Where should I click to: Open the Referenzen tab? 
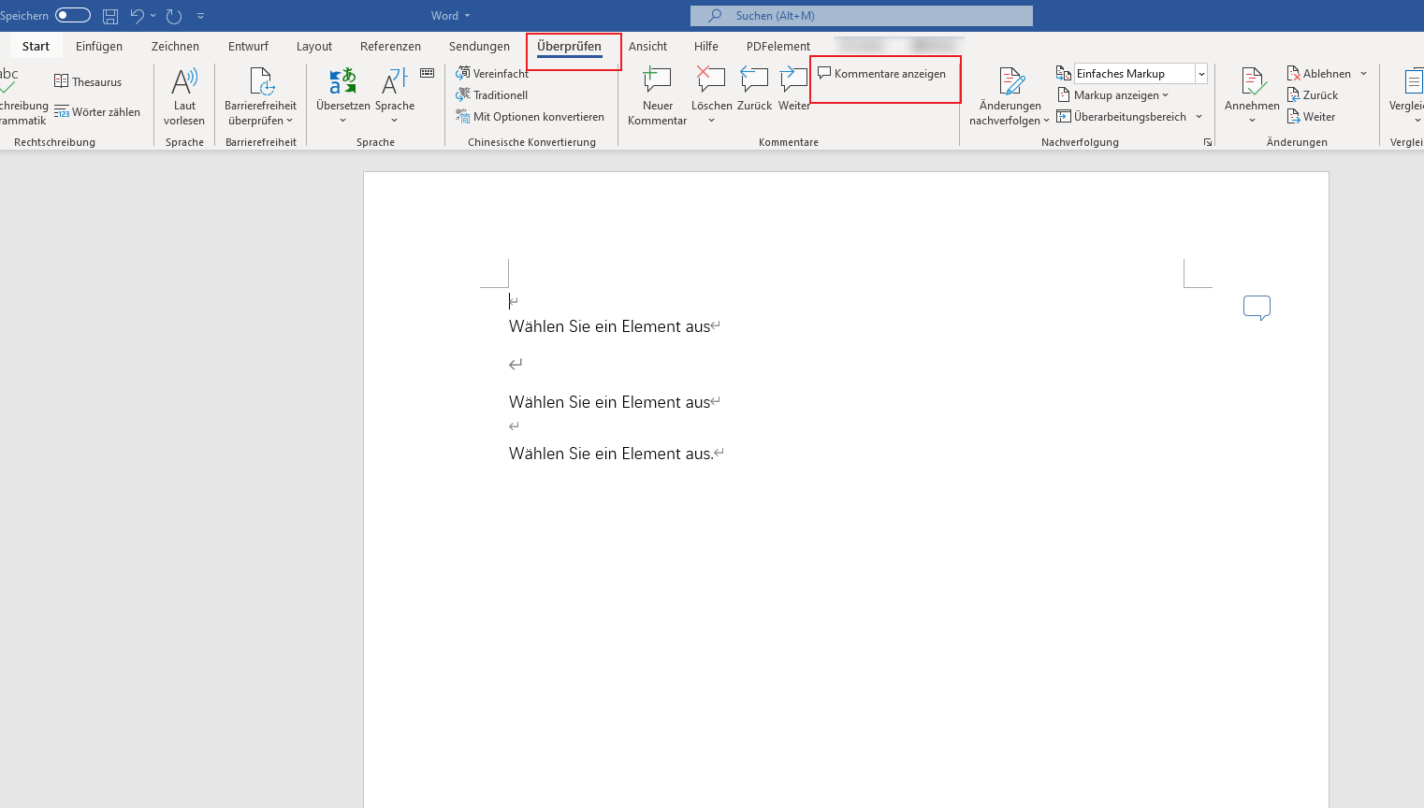coord(390,46)
